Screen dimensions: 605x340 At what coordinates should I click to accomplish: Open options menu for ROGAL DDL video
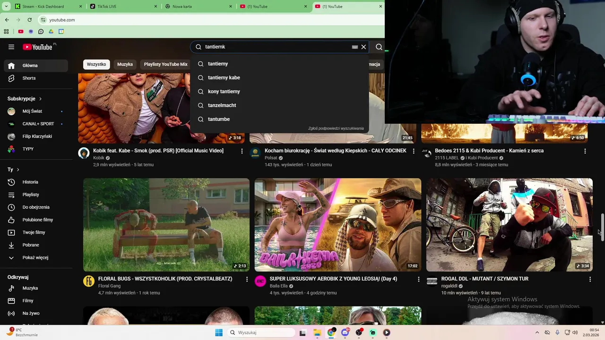pos(590,280)
